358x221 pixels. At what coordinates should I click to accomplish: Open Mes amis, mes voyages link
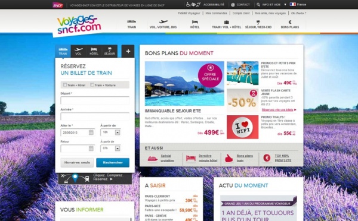click(270, 13)
